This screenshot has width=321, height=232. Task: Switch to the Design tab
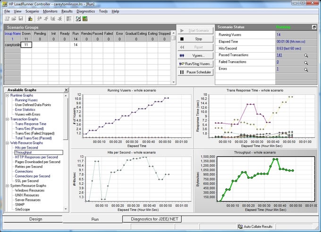[x=36, y=219]
